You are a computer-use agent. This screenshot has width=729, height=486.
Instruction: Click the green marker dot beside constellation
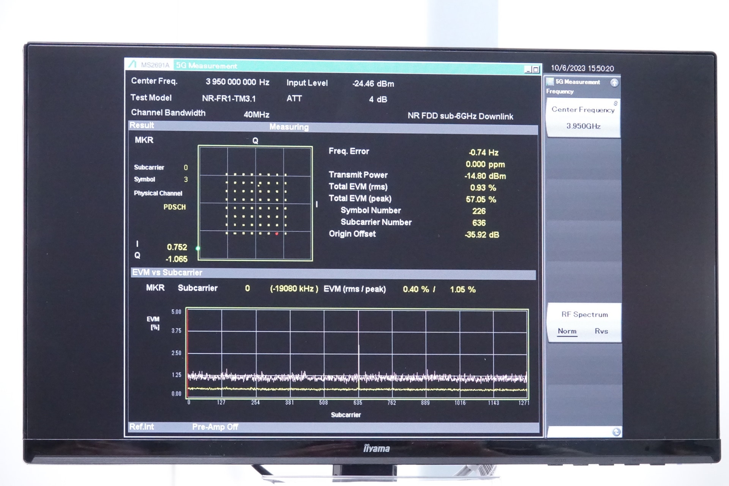(198, 248)
